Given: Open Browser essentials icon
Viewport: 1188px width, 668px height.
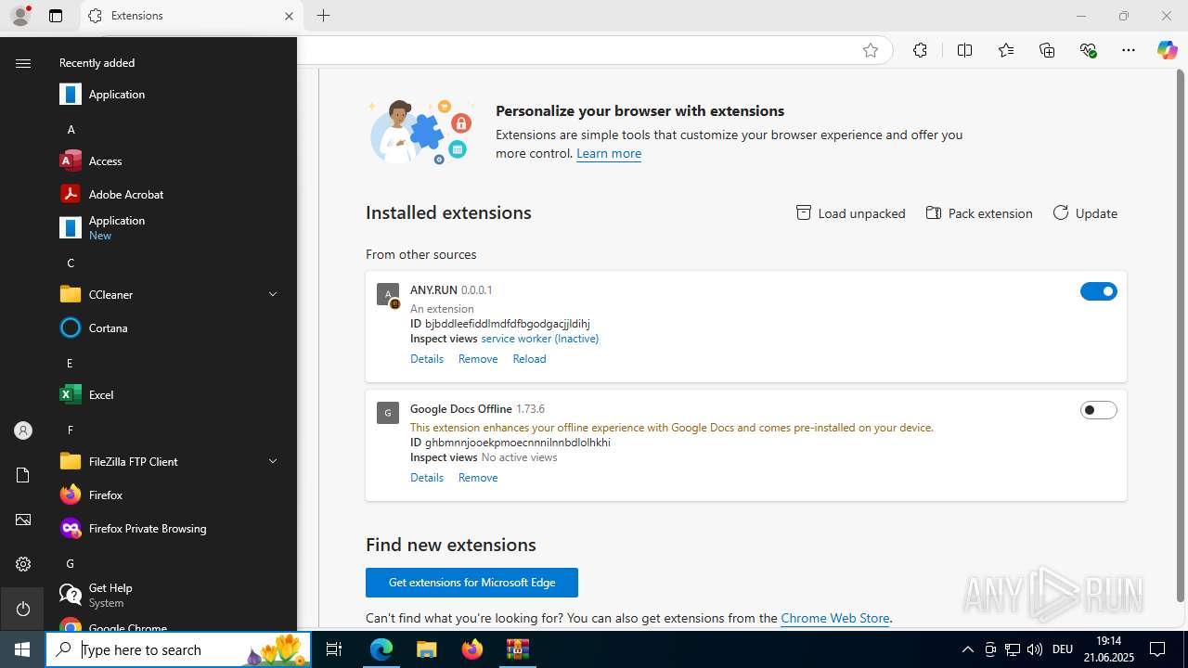Looking at the screenshot, I should [x=1088, y=50].
